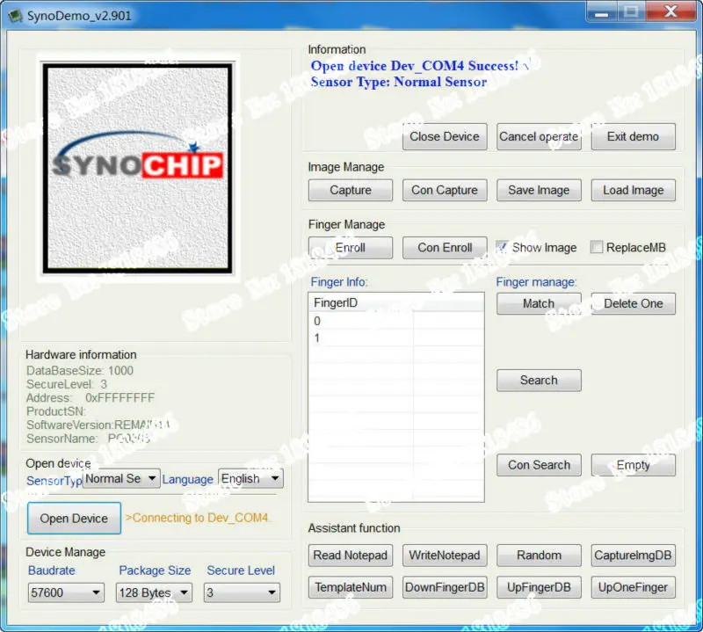This screenshot has width=703, height=632.
Task: Open the Baudrate dropdown set to 57600
Action: [66, 592]
